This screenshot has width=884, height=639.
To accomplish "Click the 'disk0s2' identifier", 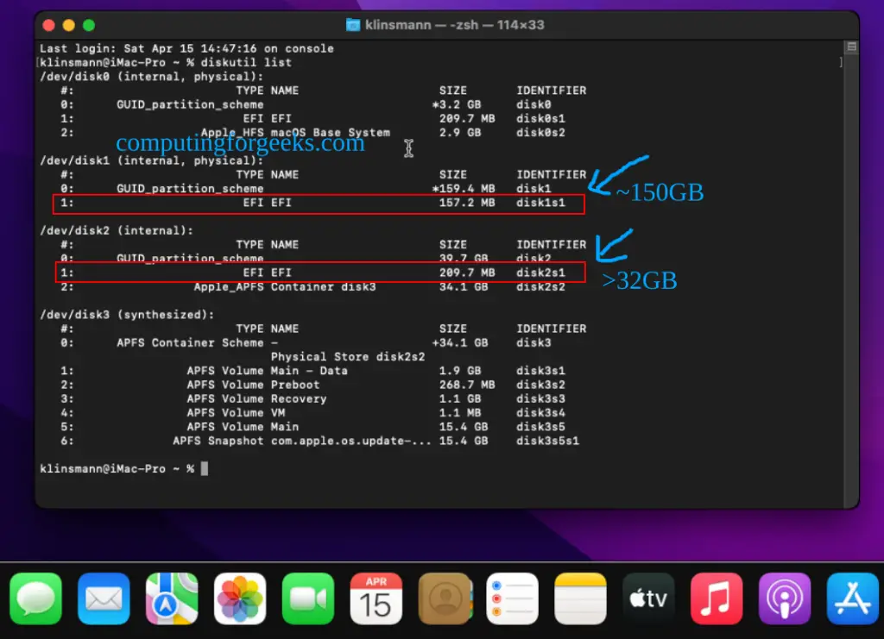I will click(540, 133).
